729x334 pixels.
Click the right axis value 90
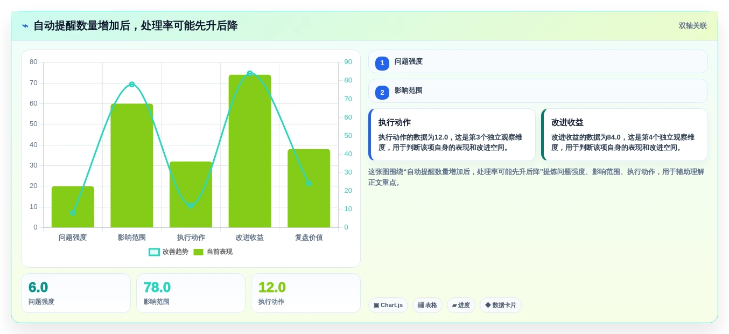tap(348, 62)
